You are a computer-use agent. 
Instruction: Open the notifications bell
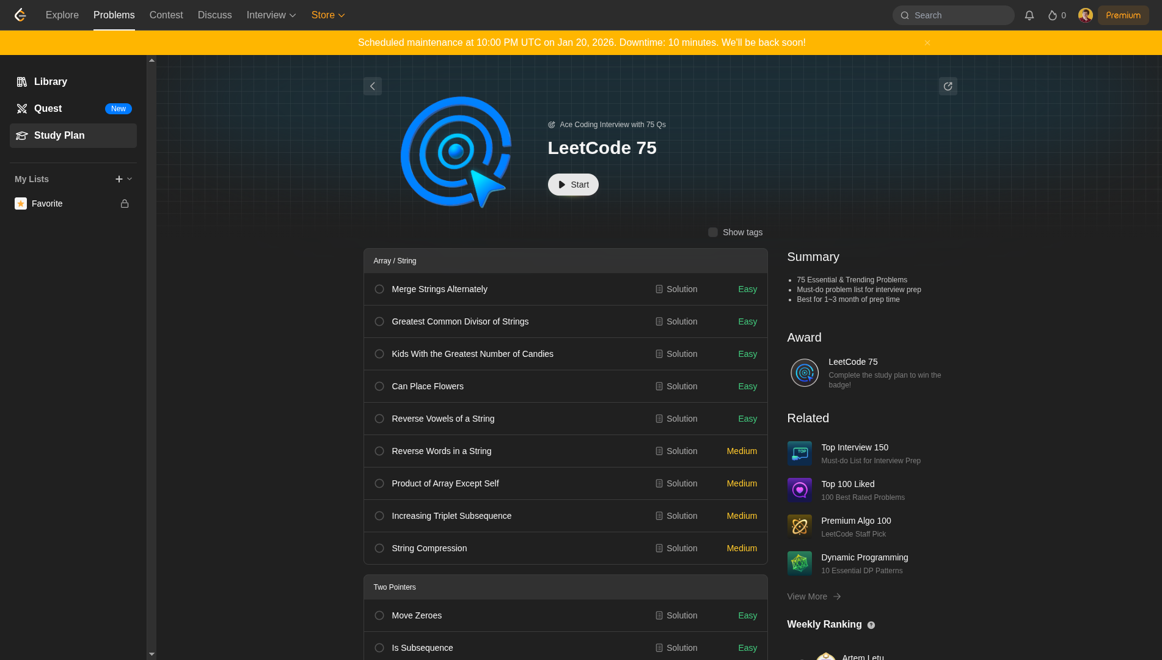pos(1029,15)
